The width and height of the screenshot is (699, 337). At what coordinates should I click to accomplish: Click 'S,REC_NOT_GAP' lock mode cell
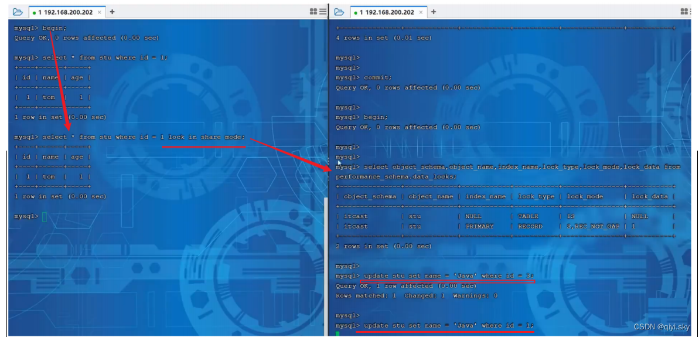coord(593,226)
